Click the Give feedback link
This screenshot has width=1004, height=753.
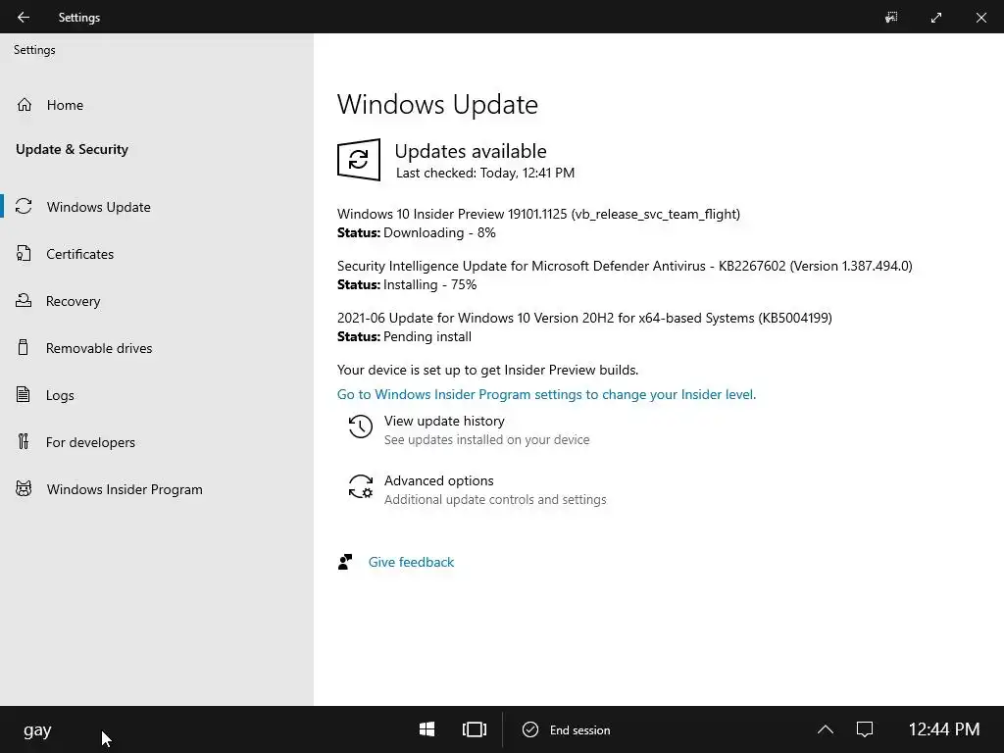click(x=411, y=562)
